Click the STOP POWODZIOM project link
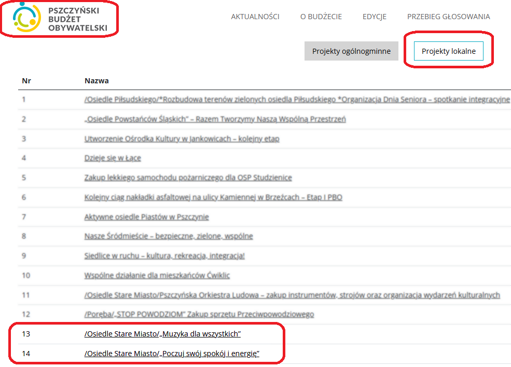 point(199,314)
